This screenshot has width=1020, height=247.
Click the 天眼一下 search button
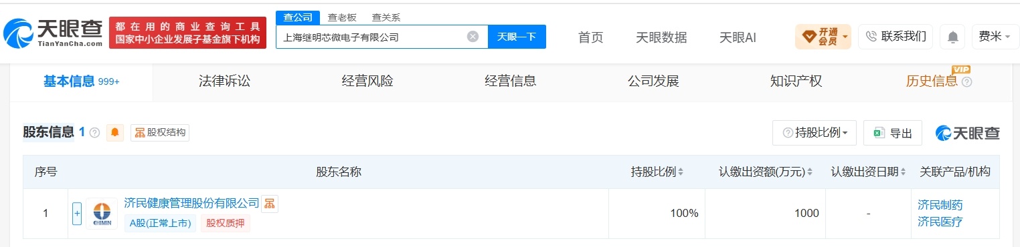[517, 37]
